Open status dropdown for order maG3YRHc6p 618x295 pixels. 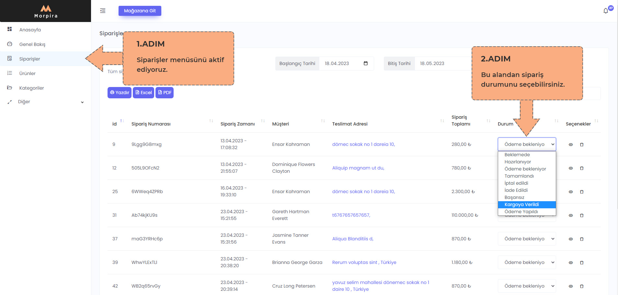pos(527,239)
